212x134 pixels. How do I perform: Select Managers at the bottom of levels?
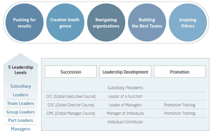coord(21,129)
